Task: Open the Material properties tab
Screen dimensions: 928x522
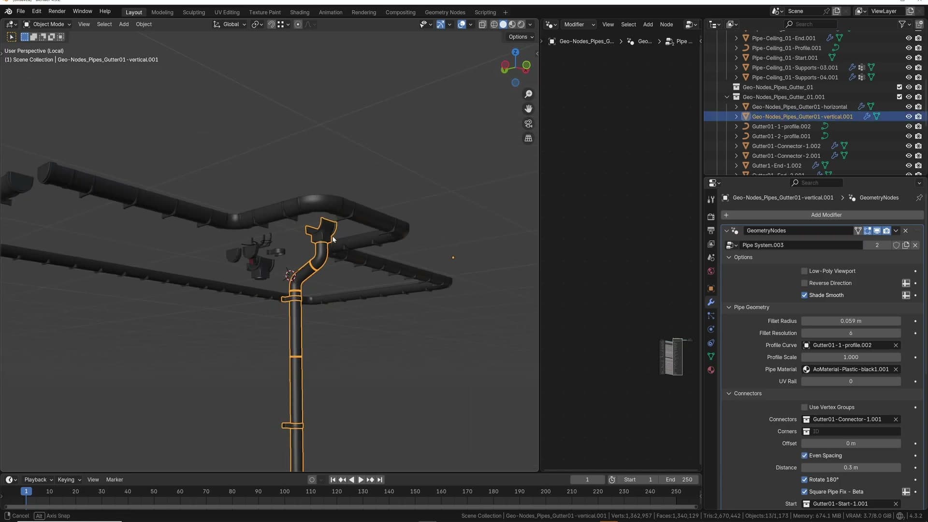Action: coord(710,370)
